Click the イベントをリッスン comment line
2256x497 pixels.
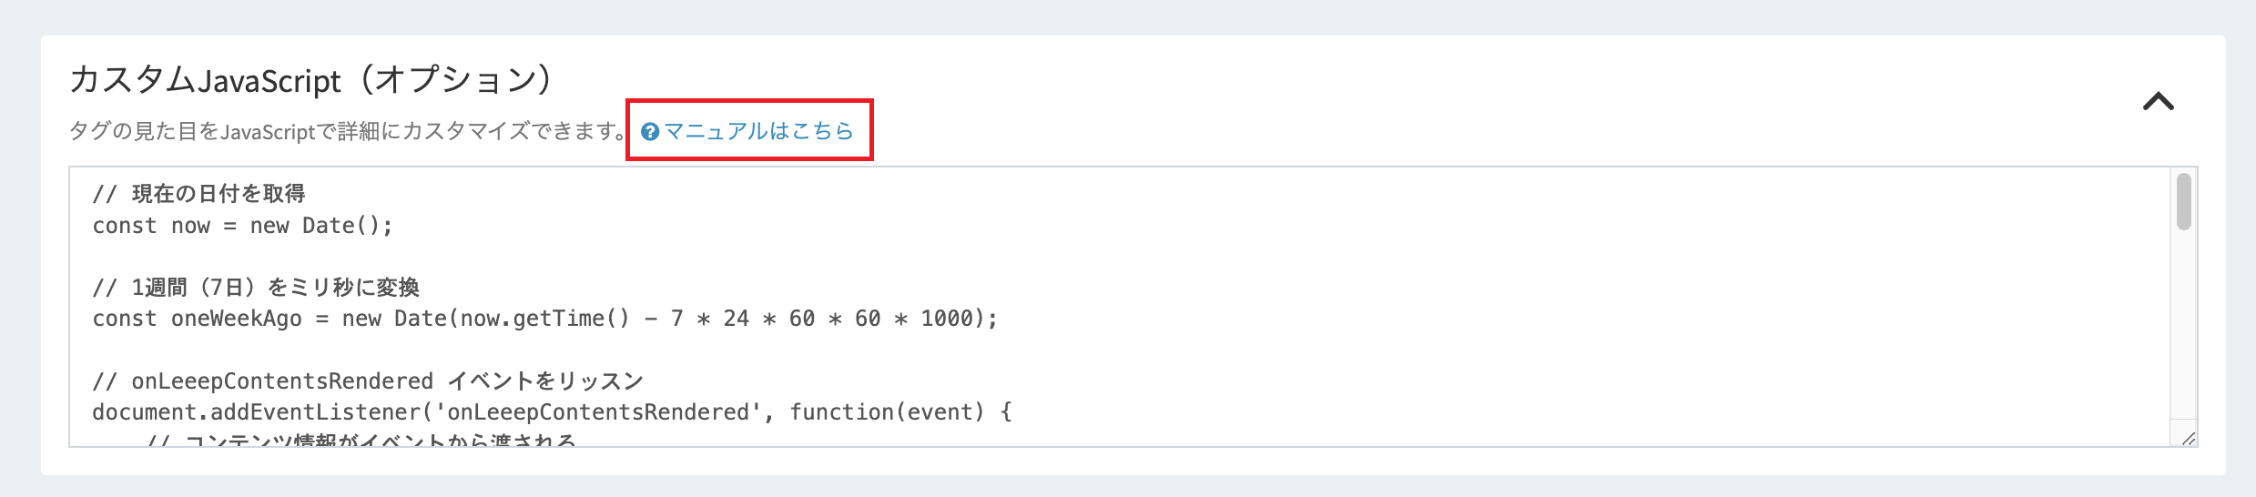(544, 381)
